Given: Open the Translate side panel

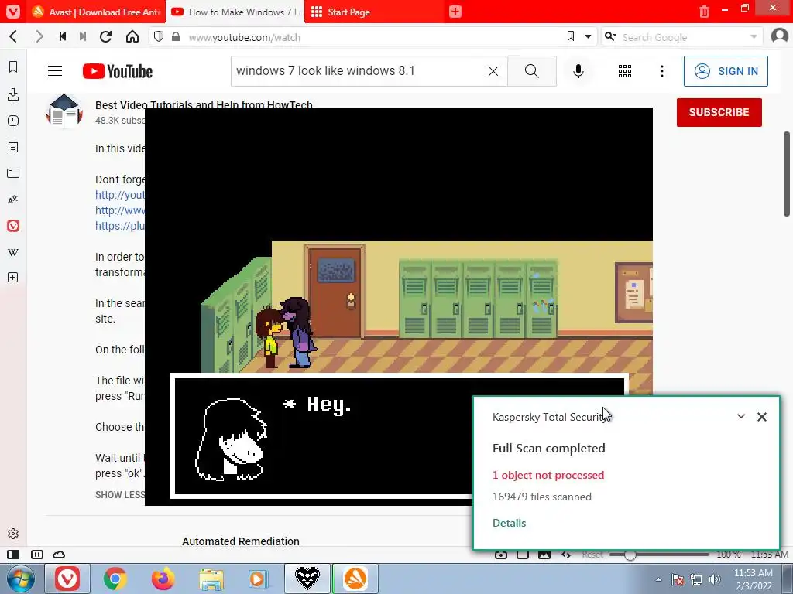Looking at the screenshot, I should pyautogui.click(x=13, y=200).
